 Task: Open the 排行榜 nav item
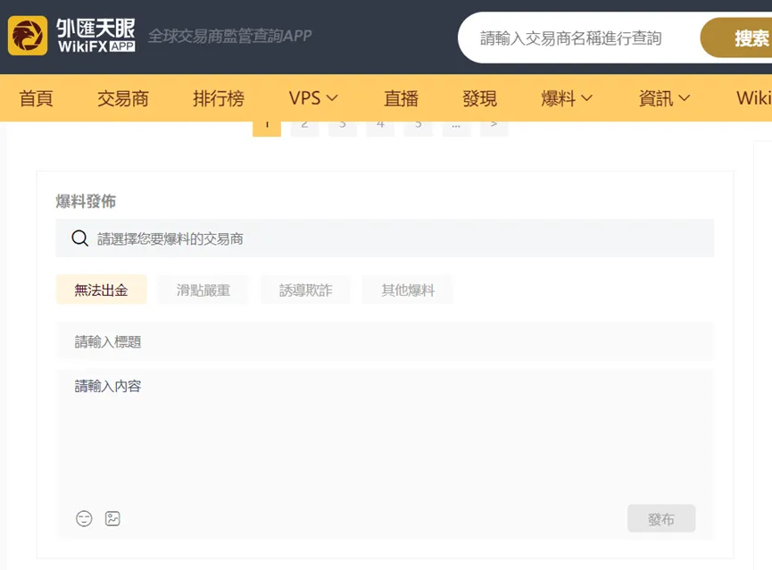219,98
